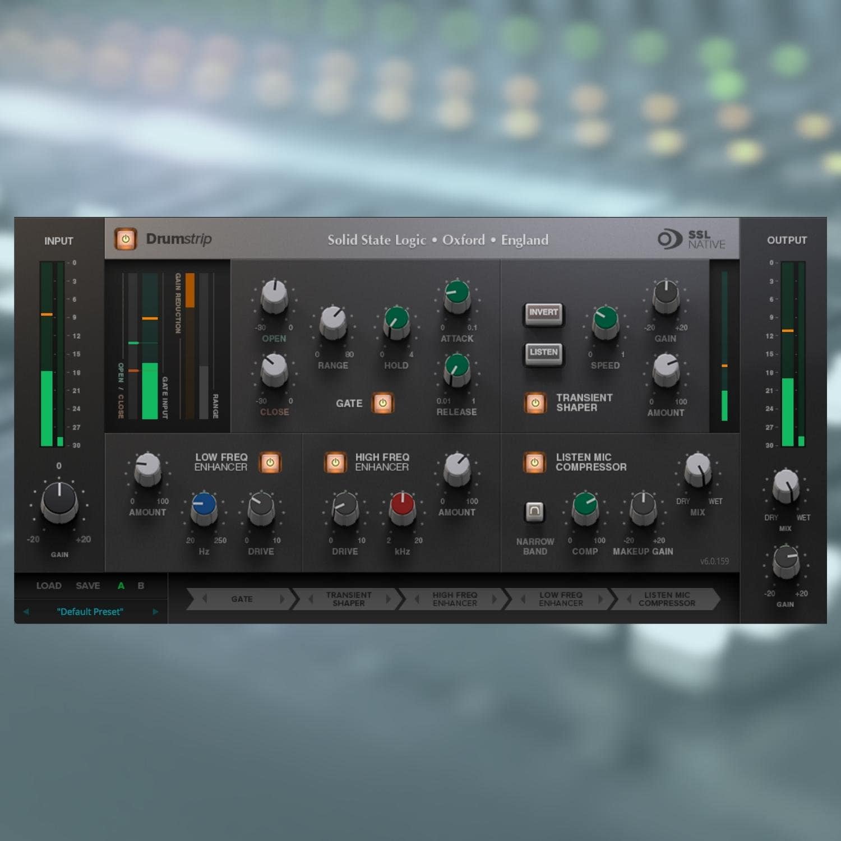Open the "Default Preset" name field
The image size is (841, 841).
tap(90, 612)
